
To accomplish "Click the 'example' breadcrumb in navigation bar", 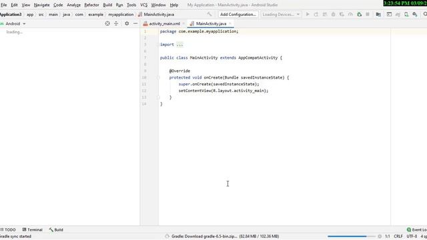I will coord(96,15).
